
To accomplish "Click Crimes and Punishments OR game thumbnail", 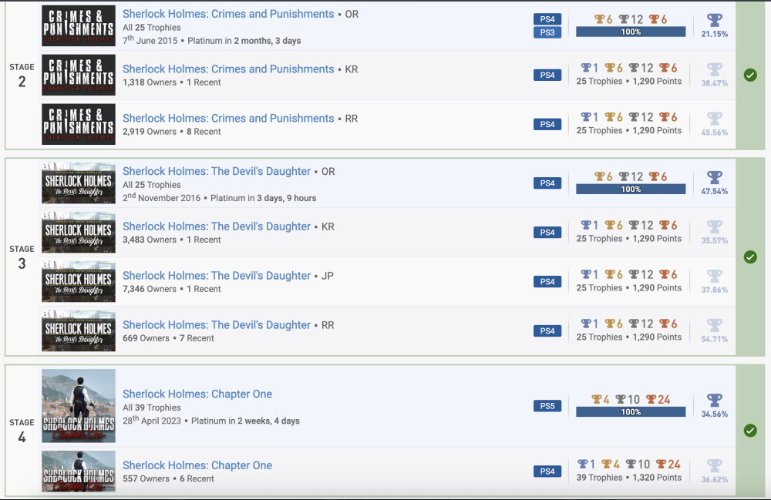I will point(79,26).
